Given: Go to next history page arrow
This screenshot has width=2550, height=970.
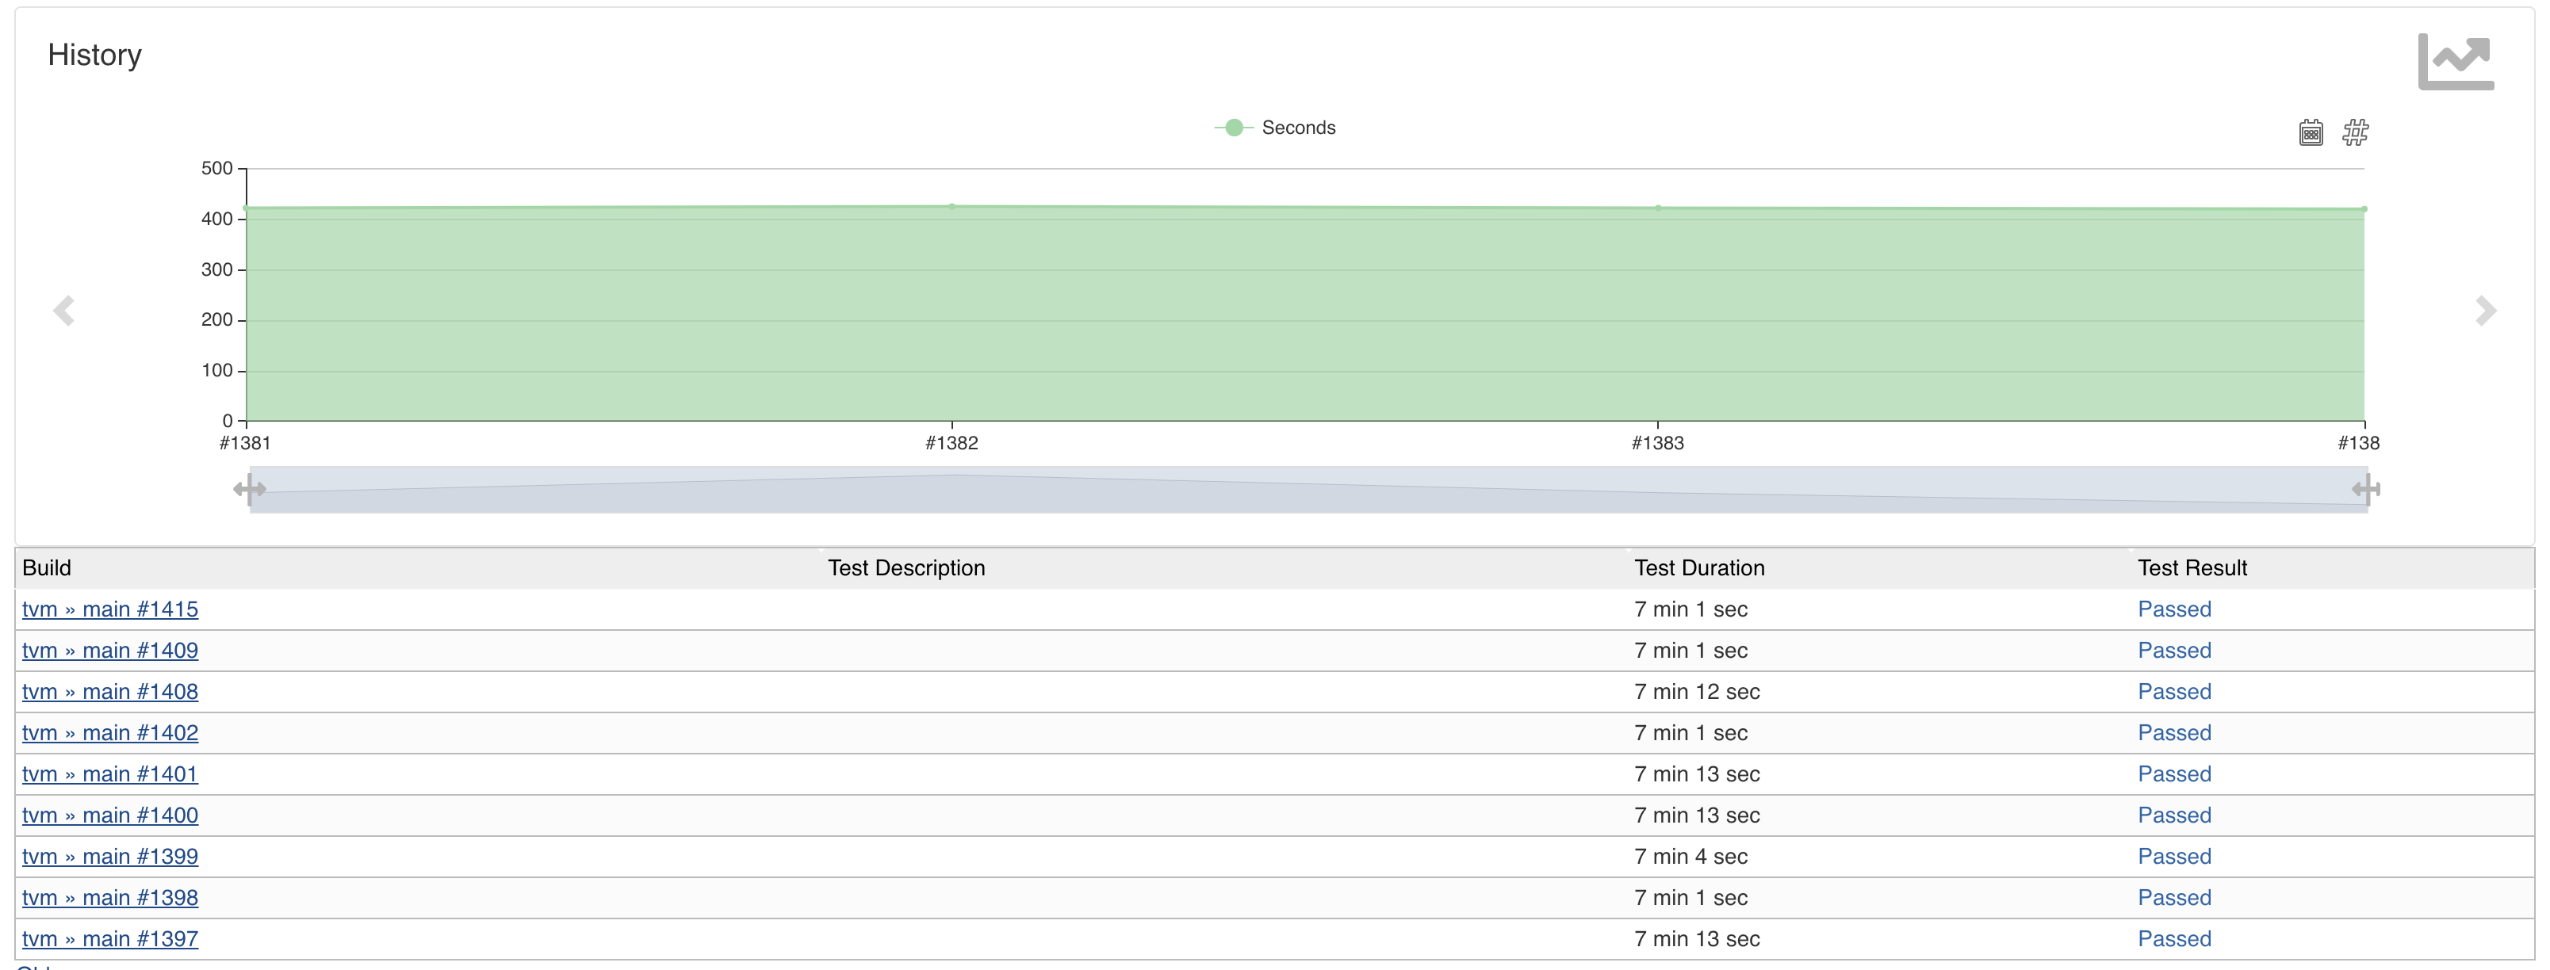Looking at the screenshot, I should pos(2485,311).
